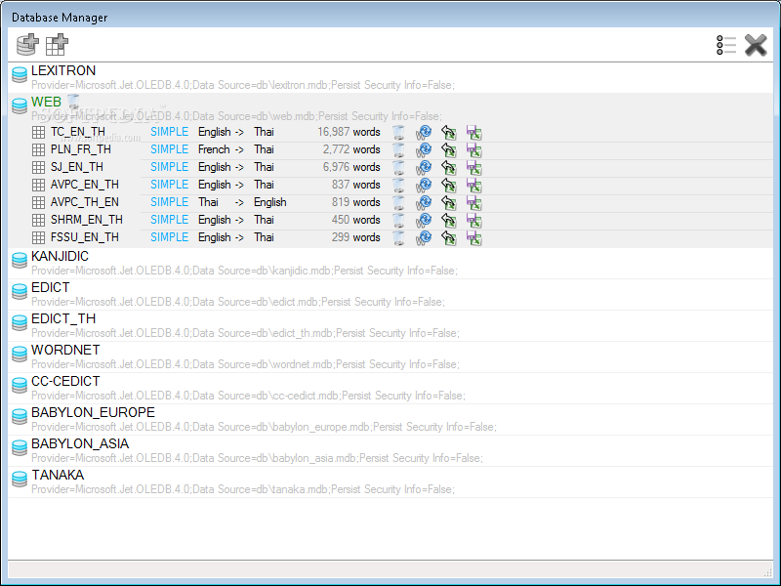The image size is (781, 586).
Task: Click the LEXITRON connection string text
Action: point(242,85)
